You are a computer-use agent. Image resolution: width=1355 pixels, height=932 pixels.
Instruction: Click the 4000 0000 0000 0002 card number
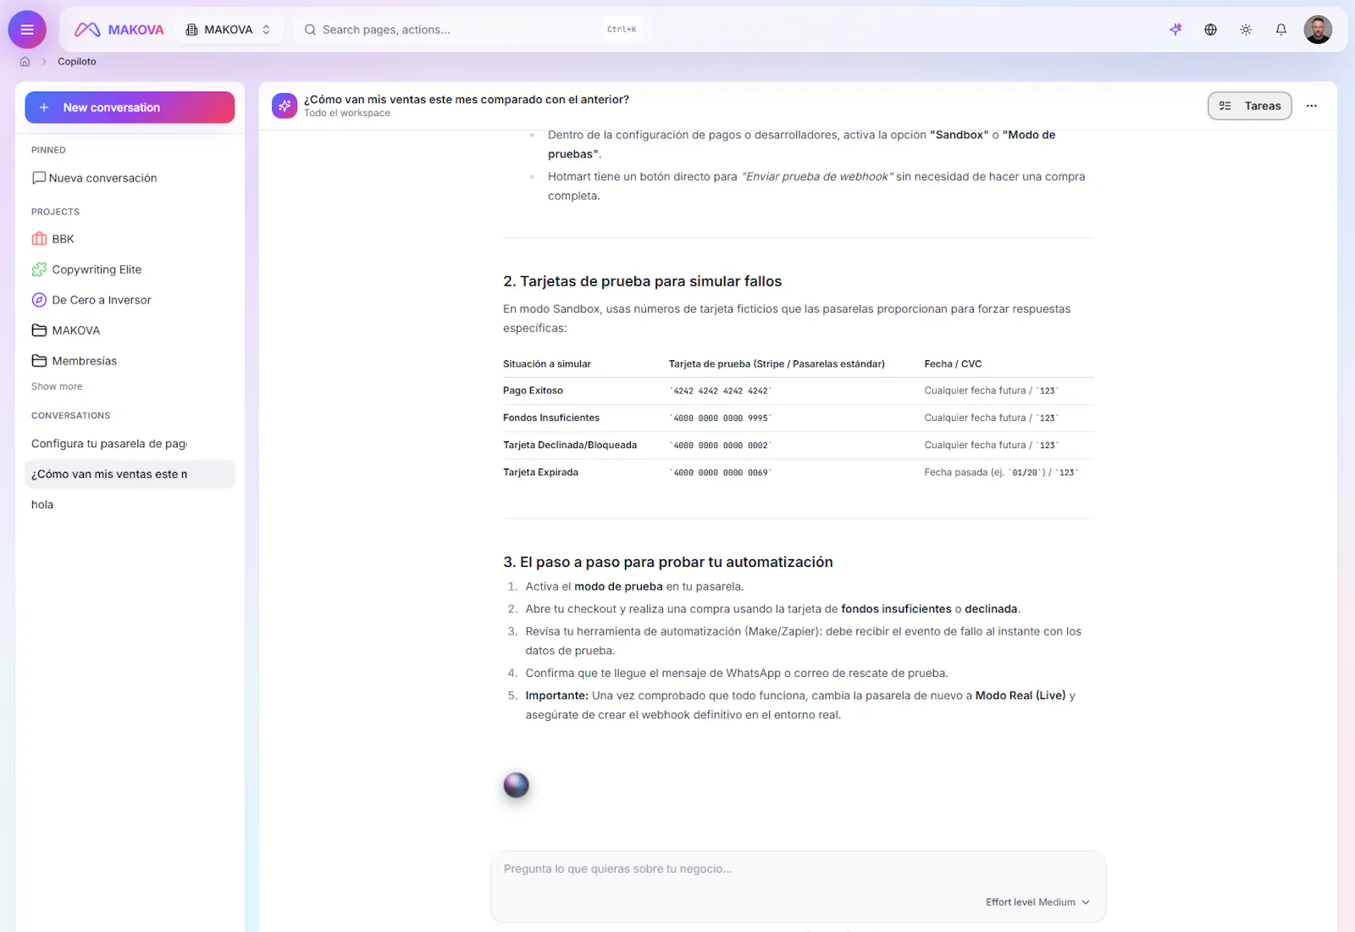(x=721, y=446)
